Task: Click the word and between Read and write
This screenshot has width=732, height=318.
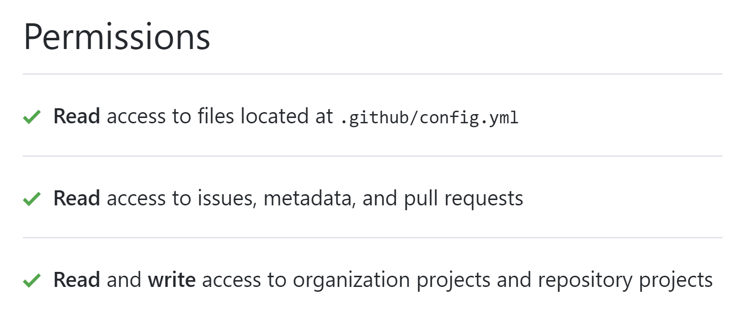Action: pos(124,280)
